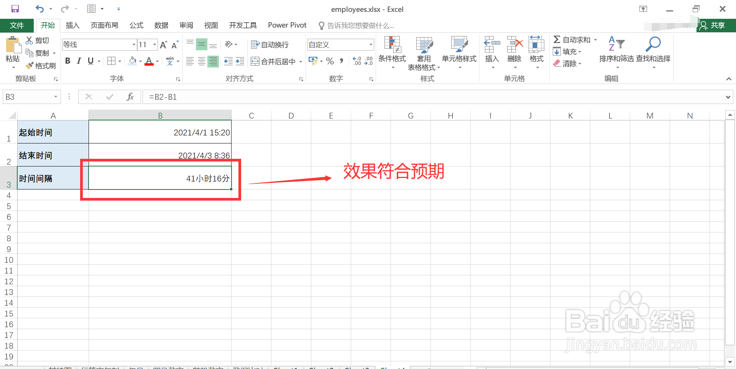This screenshot has width=736, height=369.
Task: Open the fill color dropdown arrow
Action: click(140, 61)
